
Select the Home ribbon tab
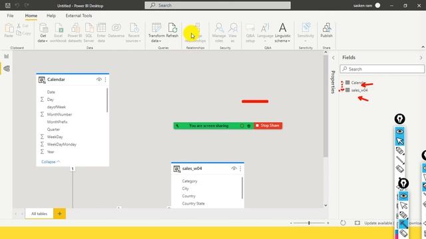(31, 16)
